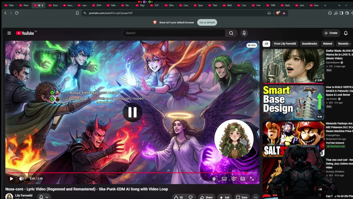This screenshot has width=353, height=199.
Task: Click the browser address bar URL
Action: [x=111, y=13]
